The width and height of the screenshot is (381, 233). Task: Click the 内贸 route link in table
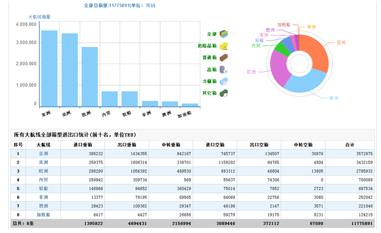coord(43,179)
